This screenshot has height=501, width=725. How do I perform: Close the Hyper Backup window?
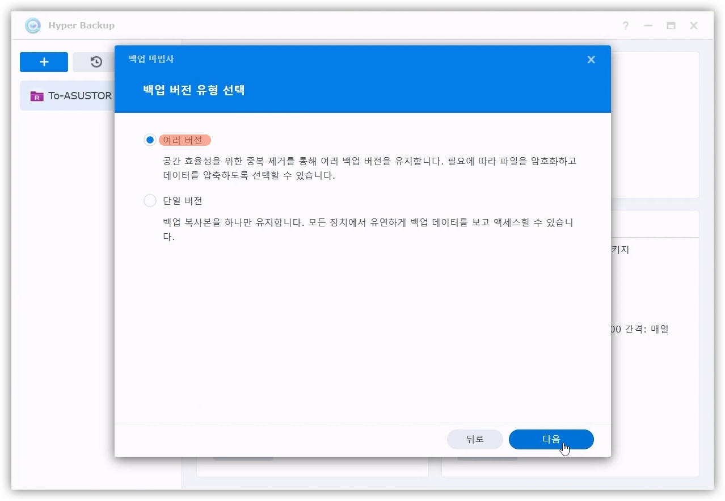[x=694, y=26]
